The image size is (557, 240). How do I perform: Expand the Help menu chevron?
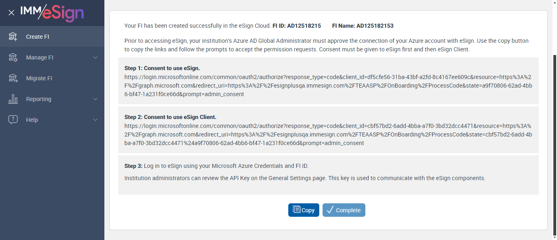pyautogui.click(x=95, y=120)
